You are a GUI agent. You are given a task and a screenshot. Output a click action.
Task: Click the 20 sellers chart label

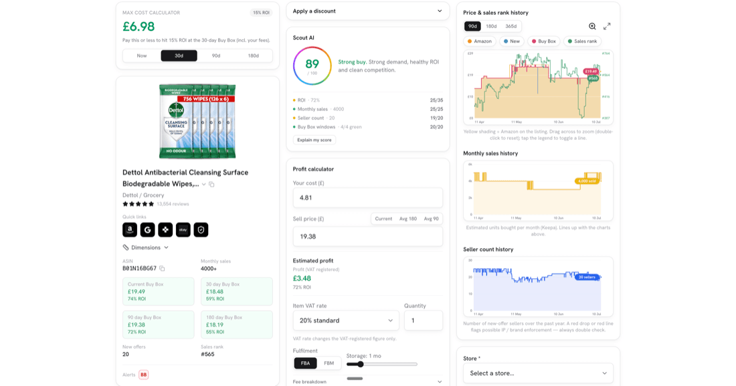587,277
